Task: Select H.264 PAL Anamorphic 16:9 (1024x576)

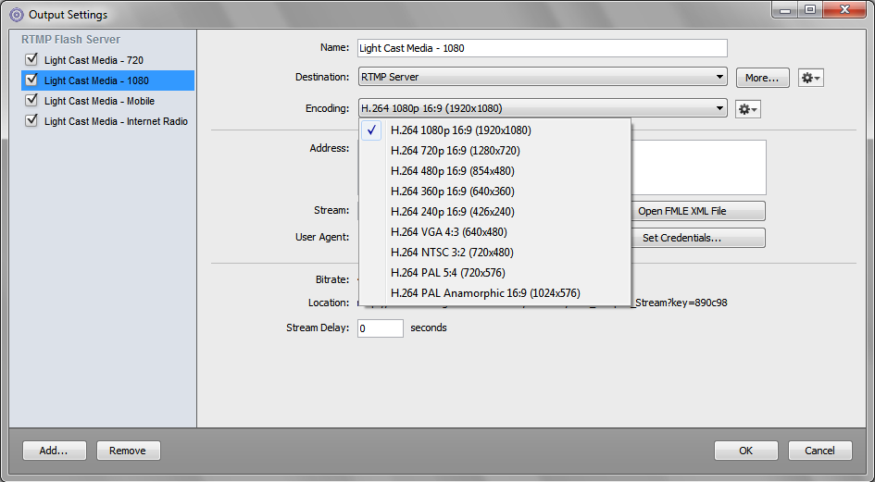Action: pyautogui.click(x=485, y=293)
